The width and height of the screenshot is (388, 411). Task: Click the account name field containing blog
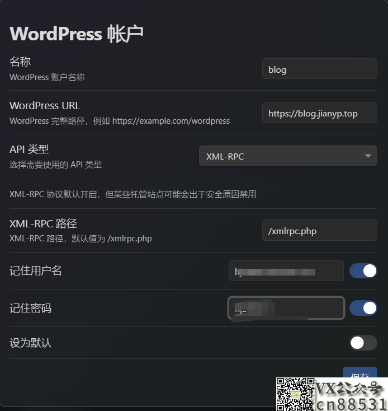319,69
